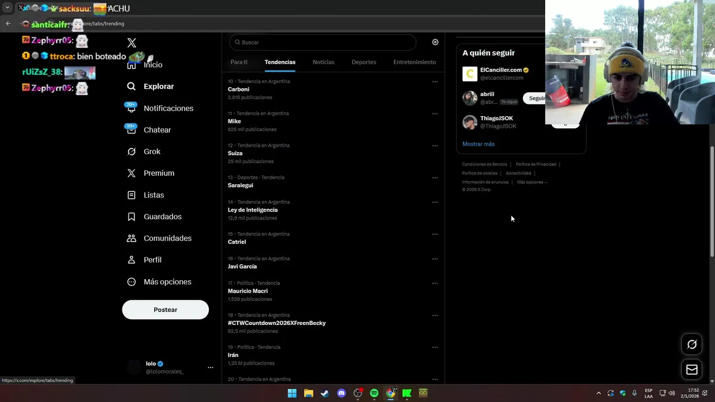The height and width of the screenshot is (402, 715).
Task: Open trends settings gear icon
Action: coord(435,42)
